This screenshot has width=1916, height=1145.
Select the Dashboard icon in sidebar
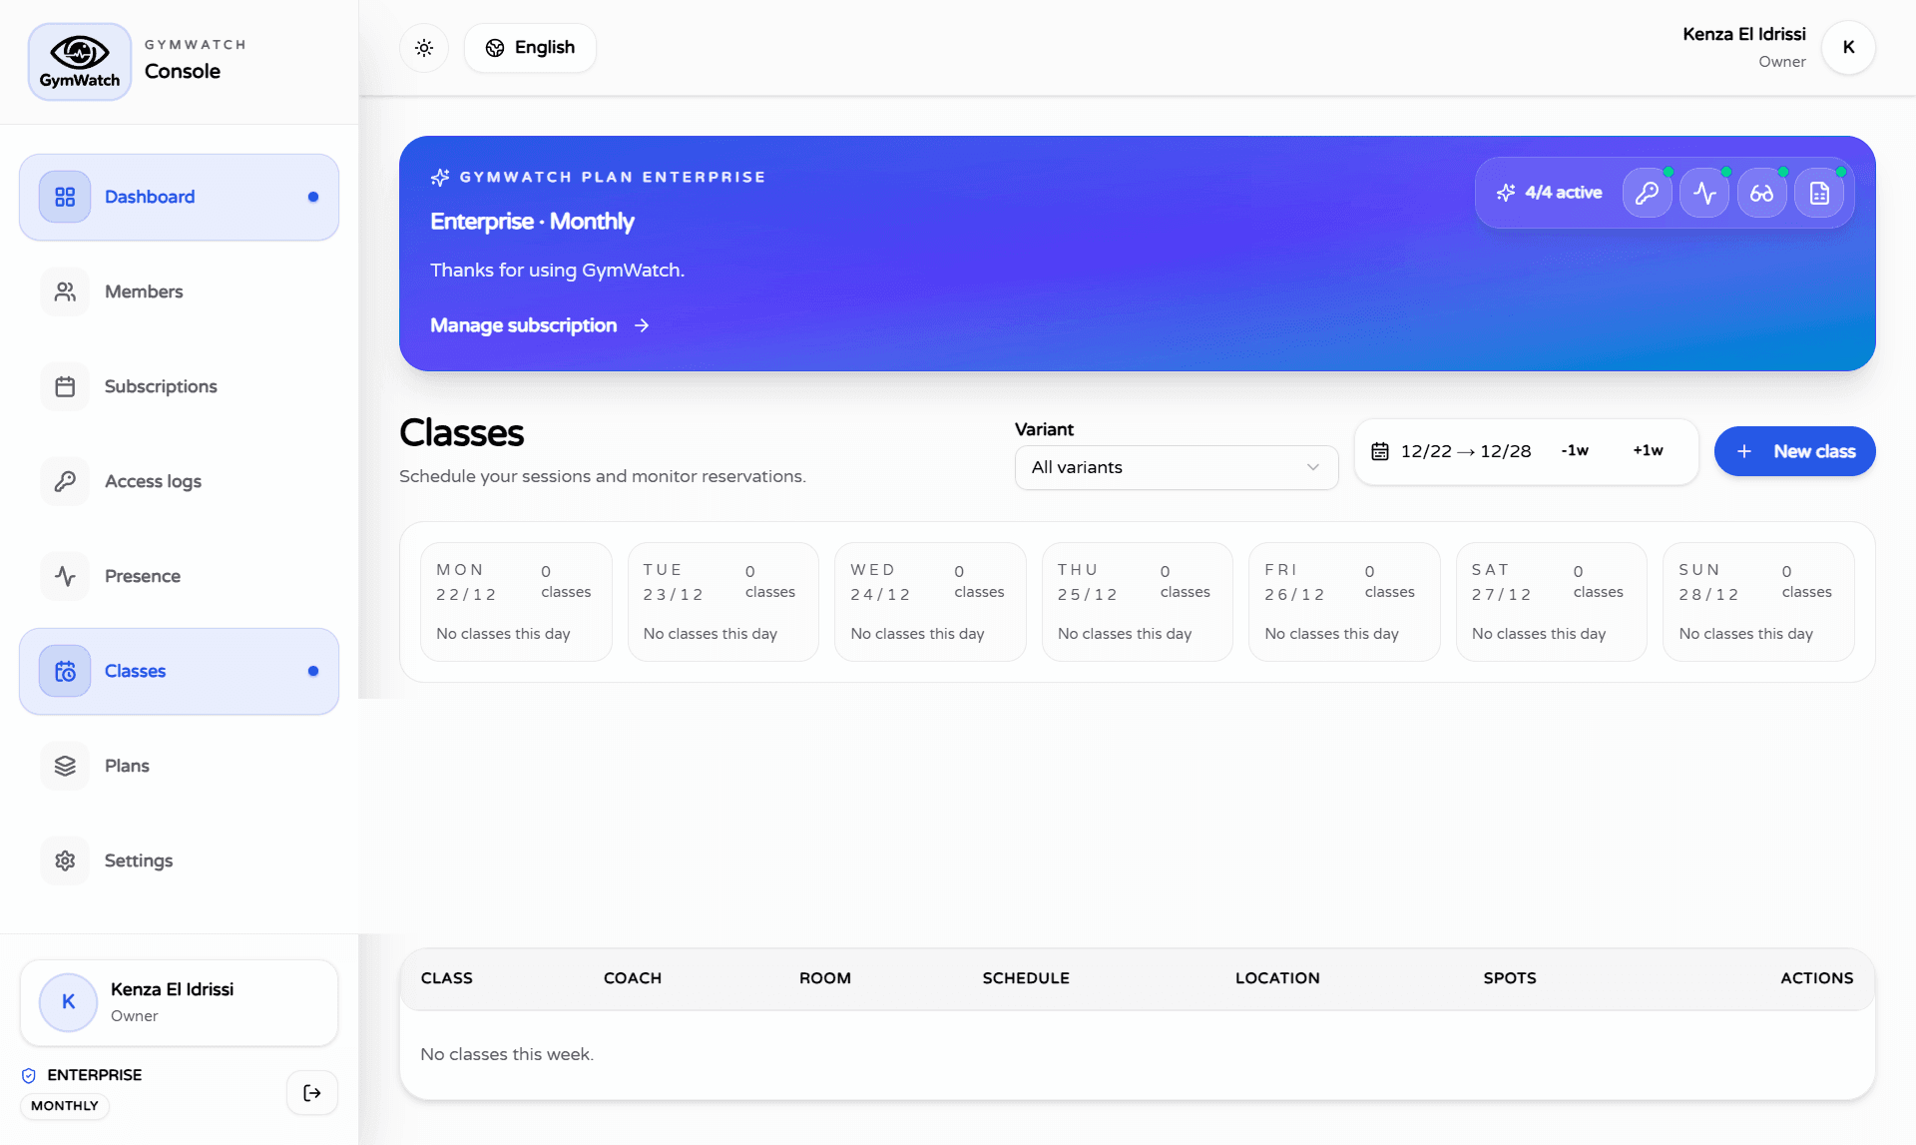[x=64, y=197]
